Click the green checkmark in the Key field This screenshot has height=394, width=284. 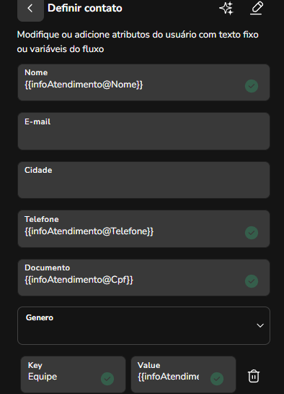[107, 379]
